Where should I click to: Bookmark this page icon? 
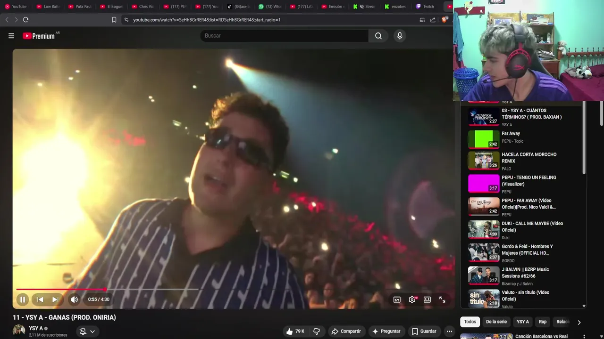pyautogui.click(x=114, y=20)
